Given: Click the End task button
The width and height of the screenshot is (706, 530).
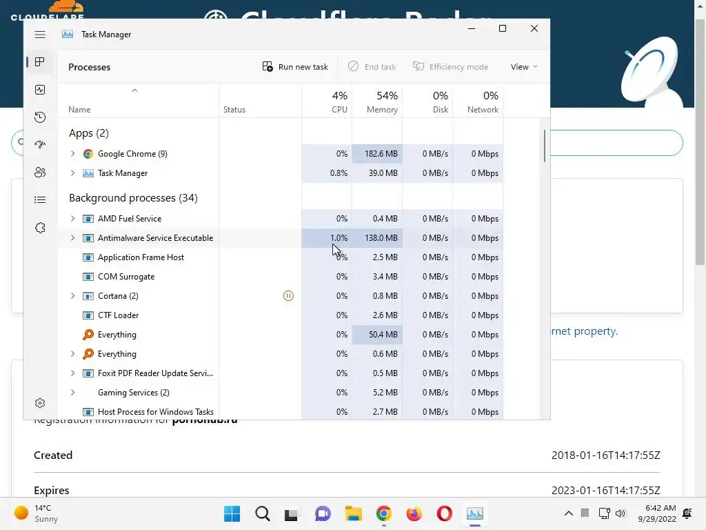Looking at the screenshot, I should [x=372, y=67].
